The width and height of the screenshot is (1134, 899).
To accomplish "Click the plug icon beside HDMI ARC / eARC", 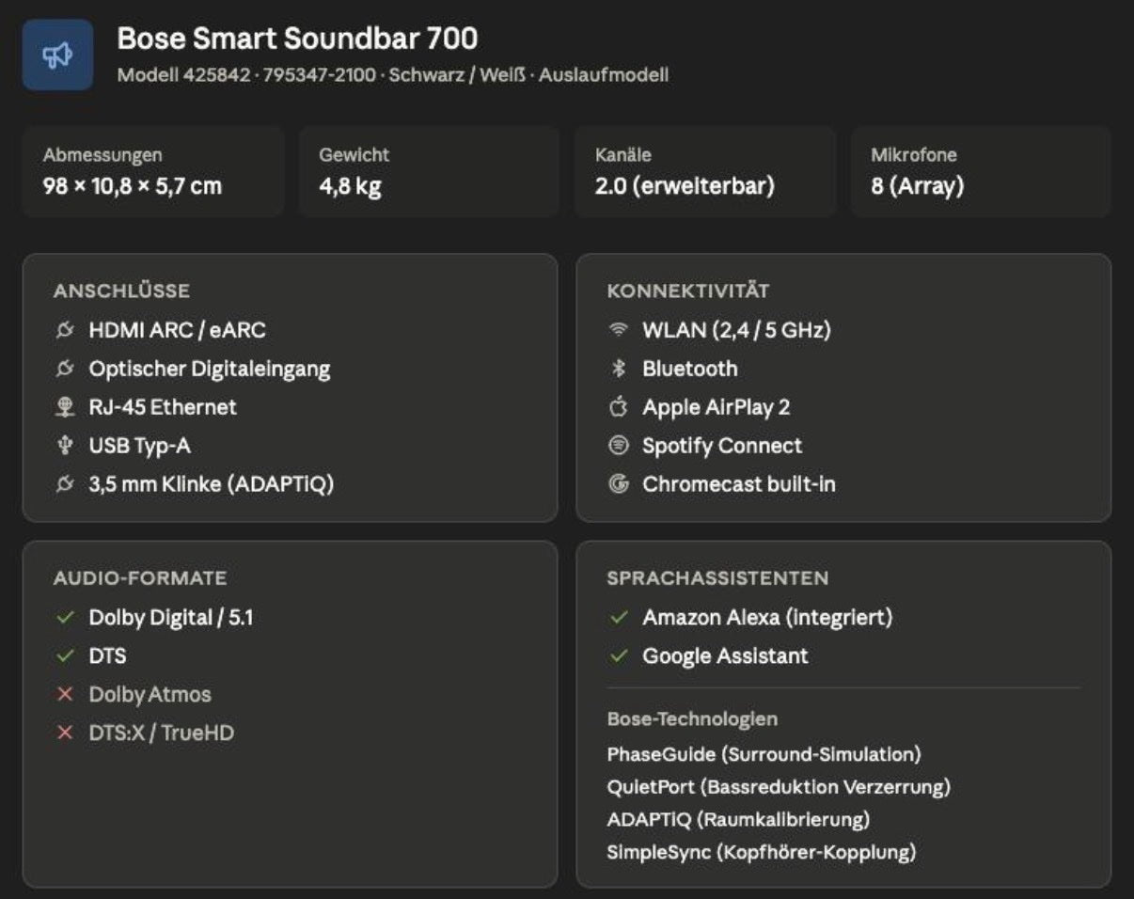I will click(x=65, y=330).
